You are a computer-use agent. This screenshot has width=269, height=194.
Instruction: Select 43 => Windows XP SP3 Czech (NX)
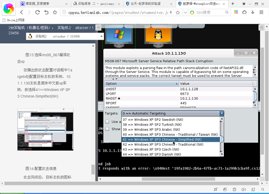click(171, 149)
